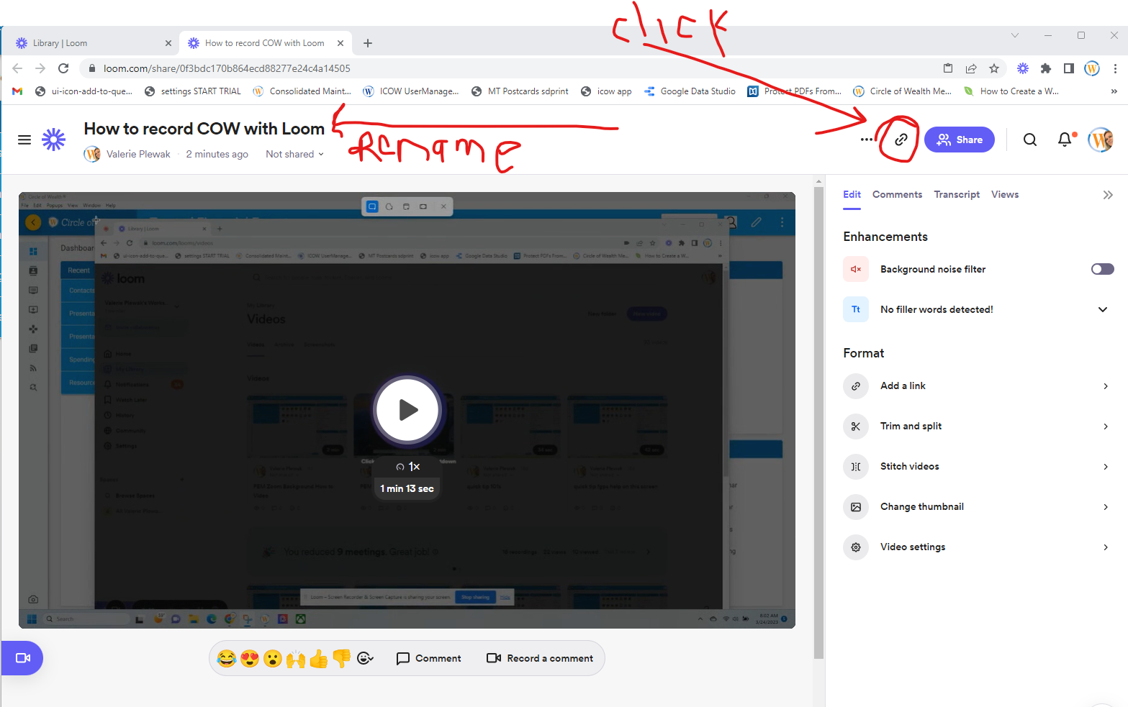Image resolution: width=1128 pixels, height=707 pixels.
Task: Click the browser address bar
Action: [x=504, y=68]
